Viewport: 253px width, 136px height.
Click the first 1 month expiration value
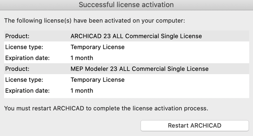82,58
